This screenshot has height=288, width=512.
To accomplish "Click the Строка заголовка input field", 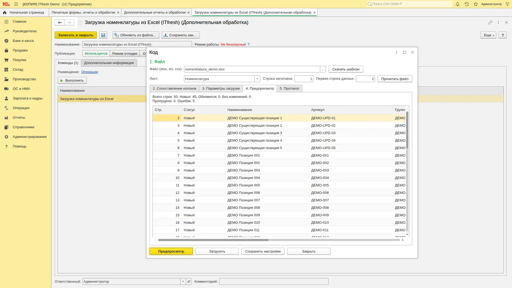I will pos(304,79).
